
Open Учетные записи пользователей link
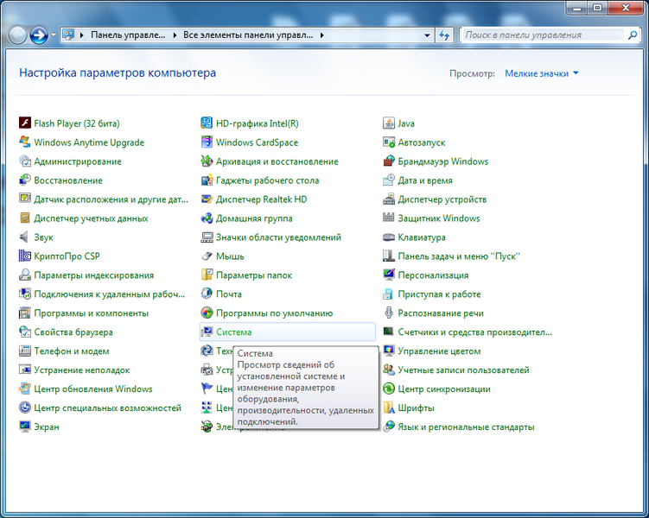[463, 370]
